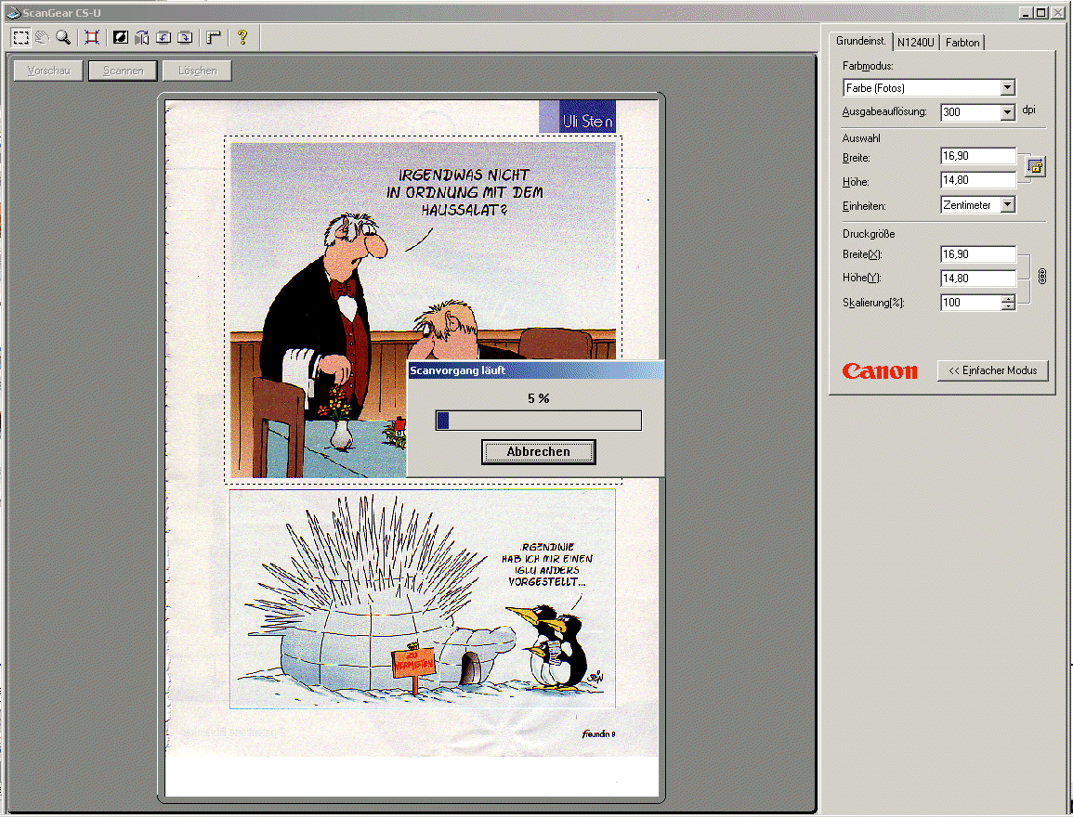Rotate the preview image right
The image size is (1073, 817).
pos(185,38)
